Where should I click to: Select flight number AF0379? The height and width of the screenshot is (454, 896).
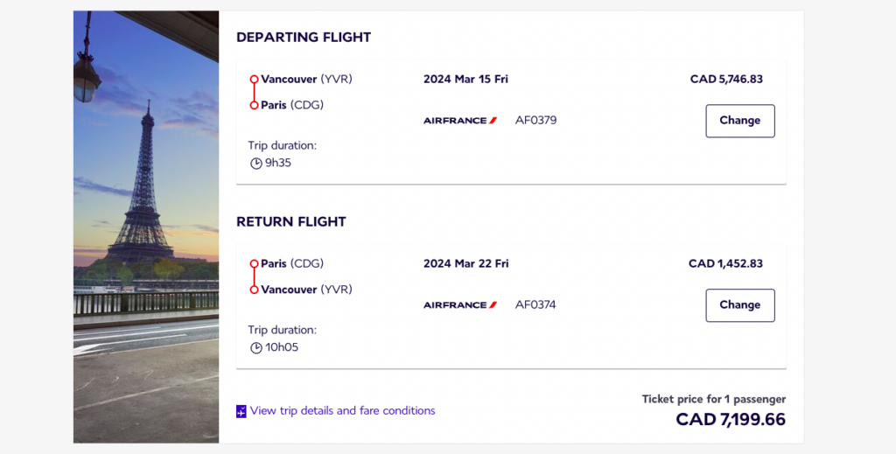point(535,121)
